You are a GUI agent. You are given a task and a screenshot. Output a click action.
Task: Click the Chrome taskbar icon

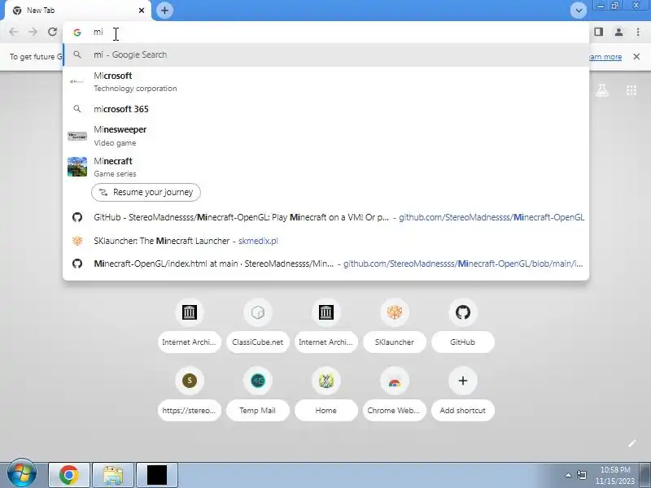[69, 475]
